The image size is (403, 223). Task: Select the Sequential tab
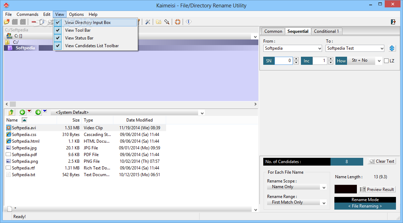[298, 31]
